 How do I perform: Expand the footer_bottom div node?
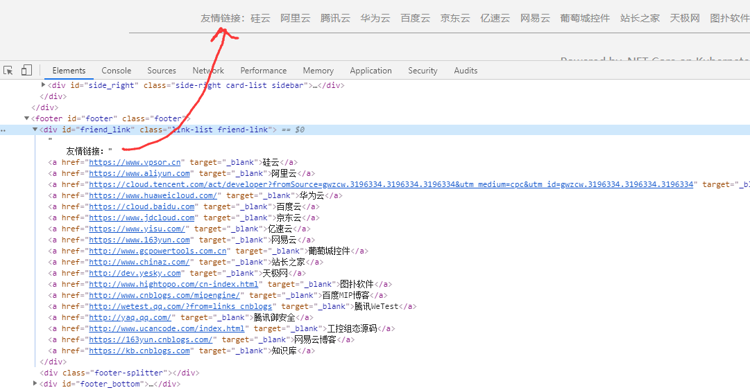pyautogui.click(x=35, y=383)
